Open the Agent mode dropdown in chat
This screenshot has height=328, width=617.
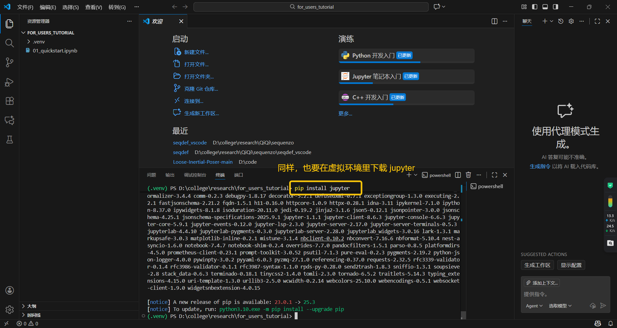(x=533, y=306)
